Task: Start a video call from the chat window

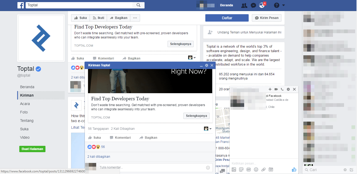Action: click(276, 90)
